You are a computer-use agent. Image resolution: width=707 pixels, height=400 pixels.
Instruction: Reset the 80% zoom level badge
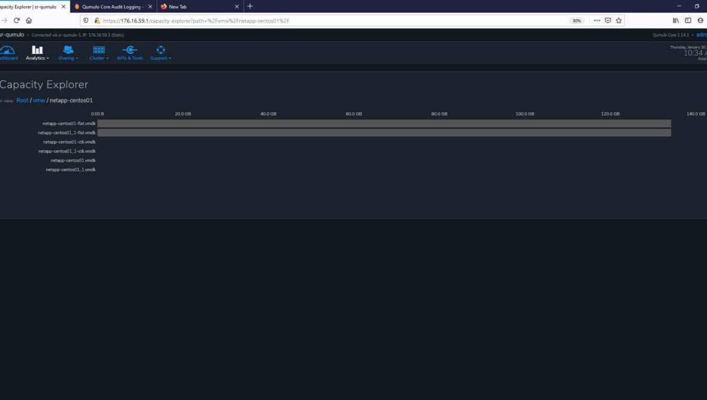(x=576, y=21)
